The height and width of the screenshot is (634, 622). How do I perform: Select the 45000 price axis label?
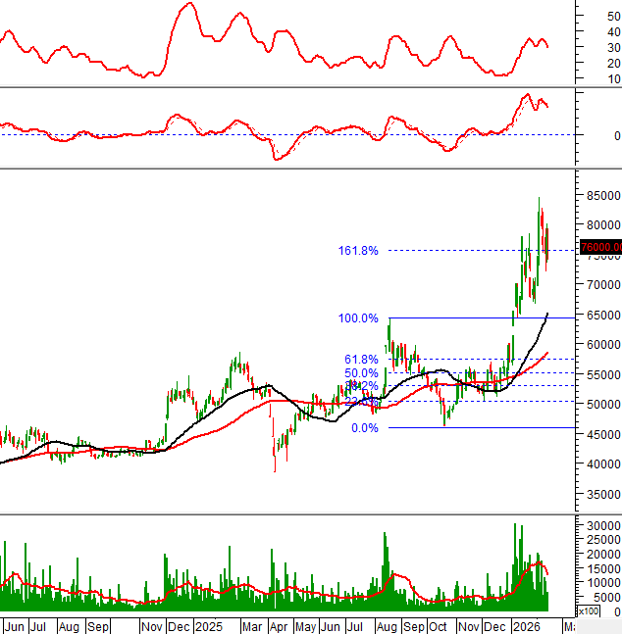(602, 435)
